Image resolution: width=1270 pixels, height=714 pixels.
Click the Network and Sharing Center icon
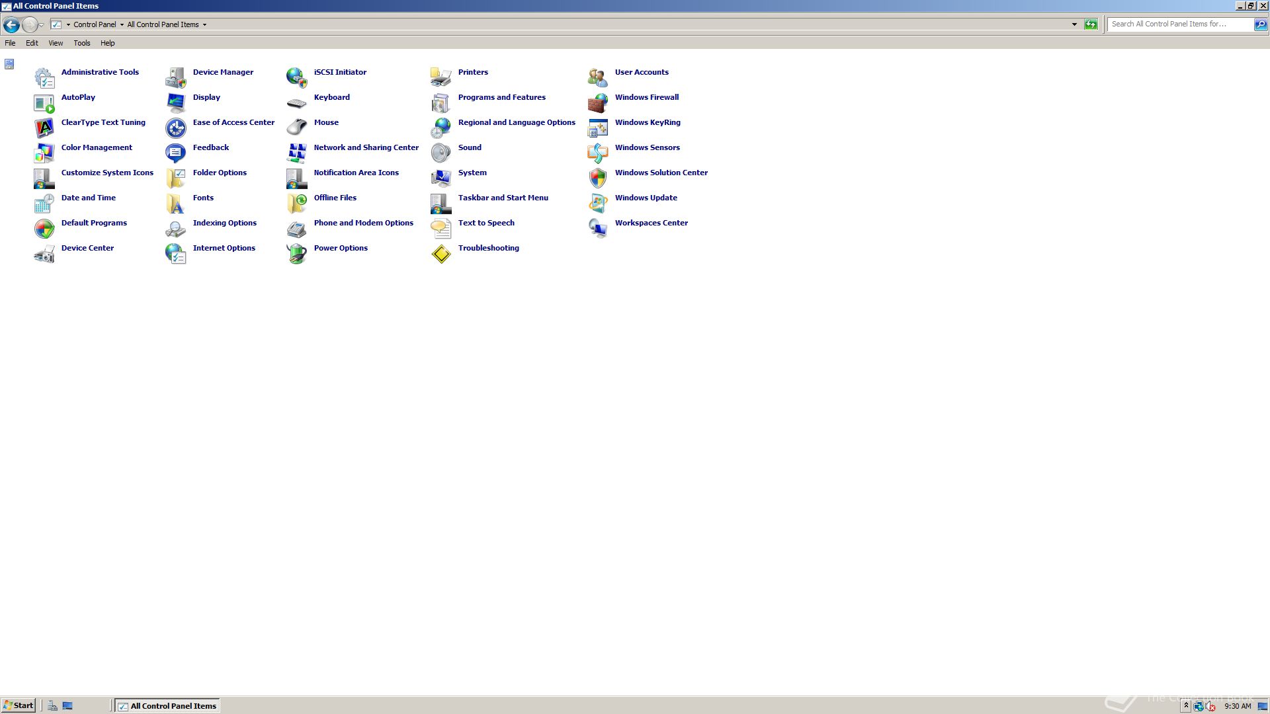297,153
